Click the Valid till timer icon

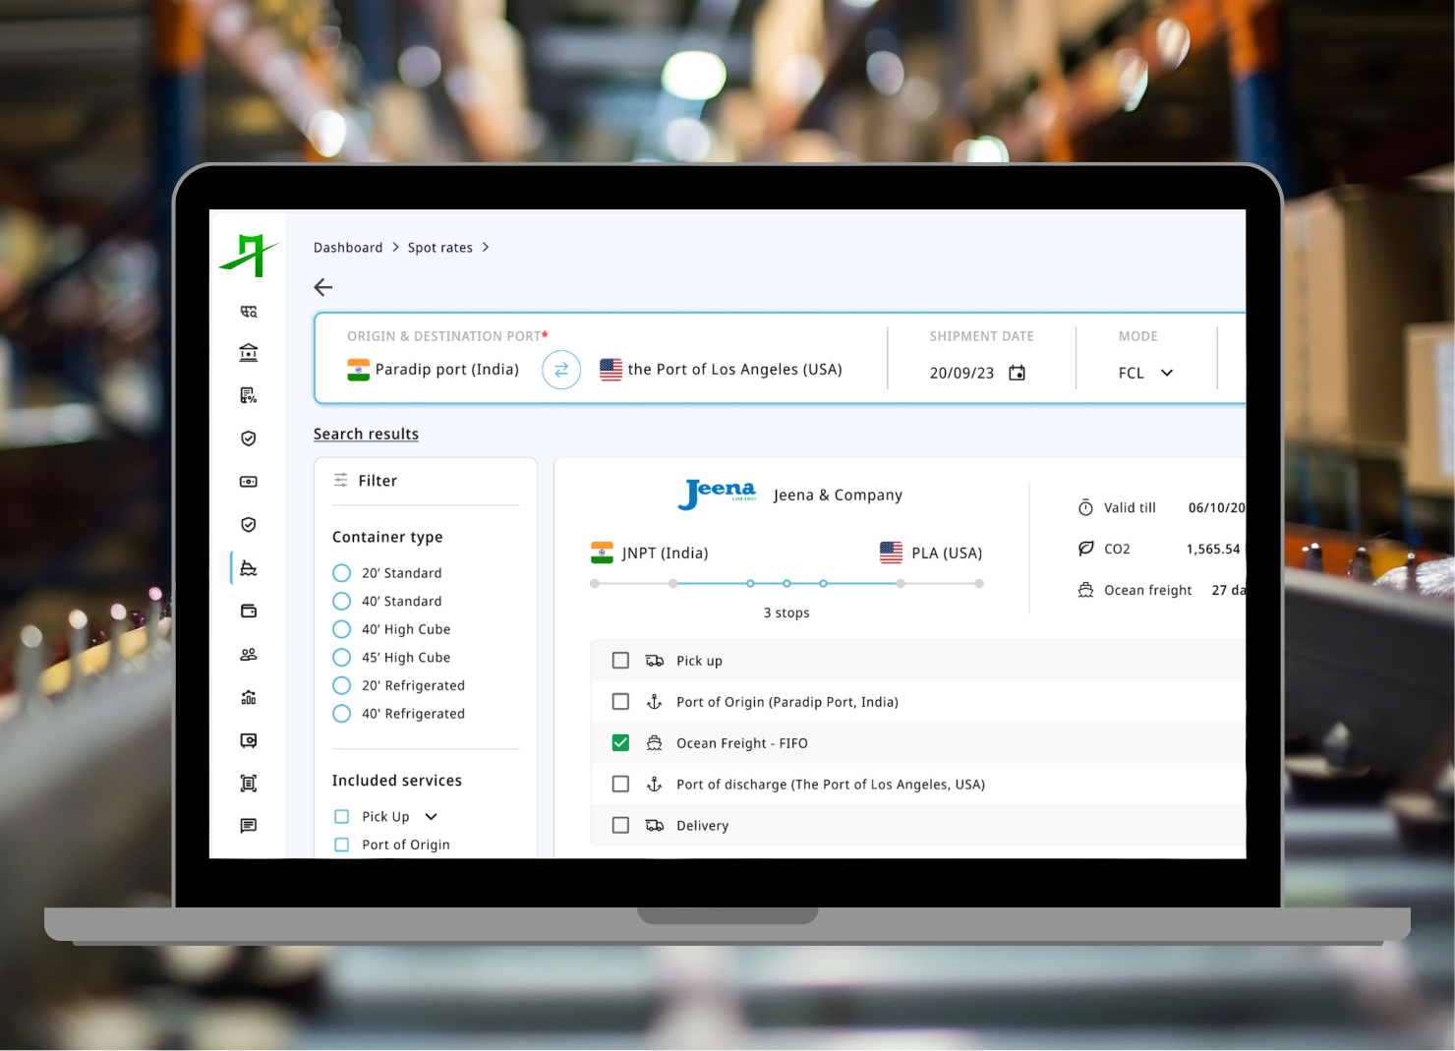1085,507
